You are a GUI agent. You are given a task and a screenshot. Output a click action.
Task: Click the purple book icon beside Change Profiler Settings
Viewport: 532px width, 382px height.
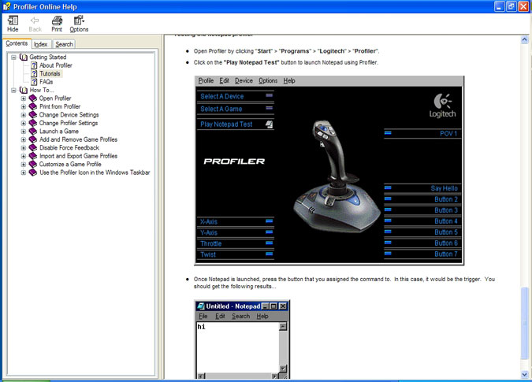tap(33, 123)
